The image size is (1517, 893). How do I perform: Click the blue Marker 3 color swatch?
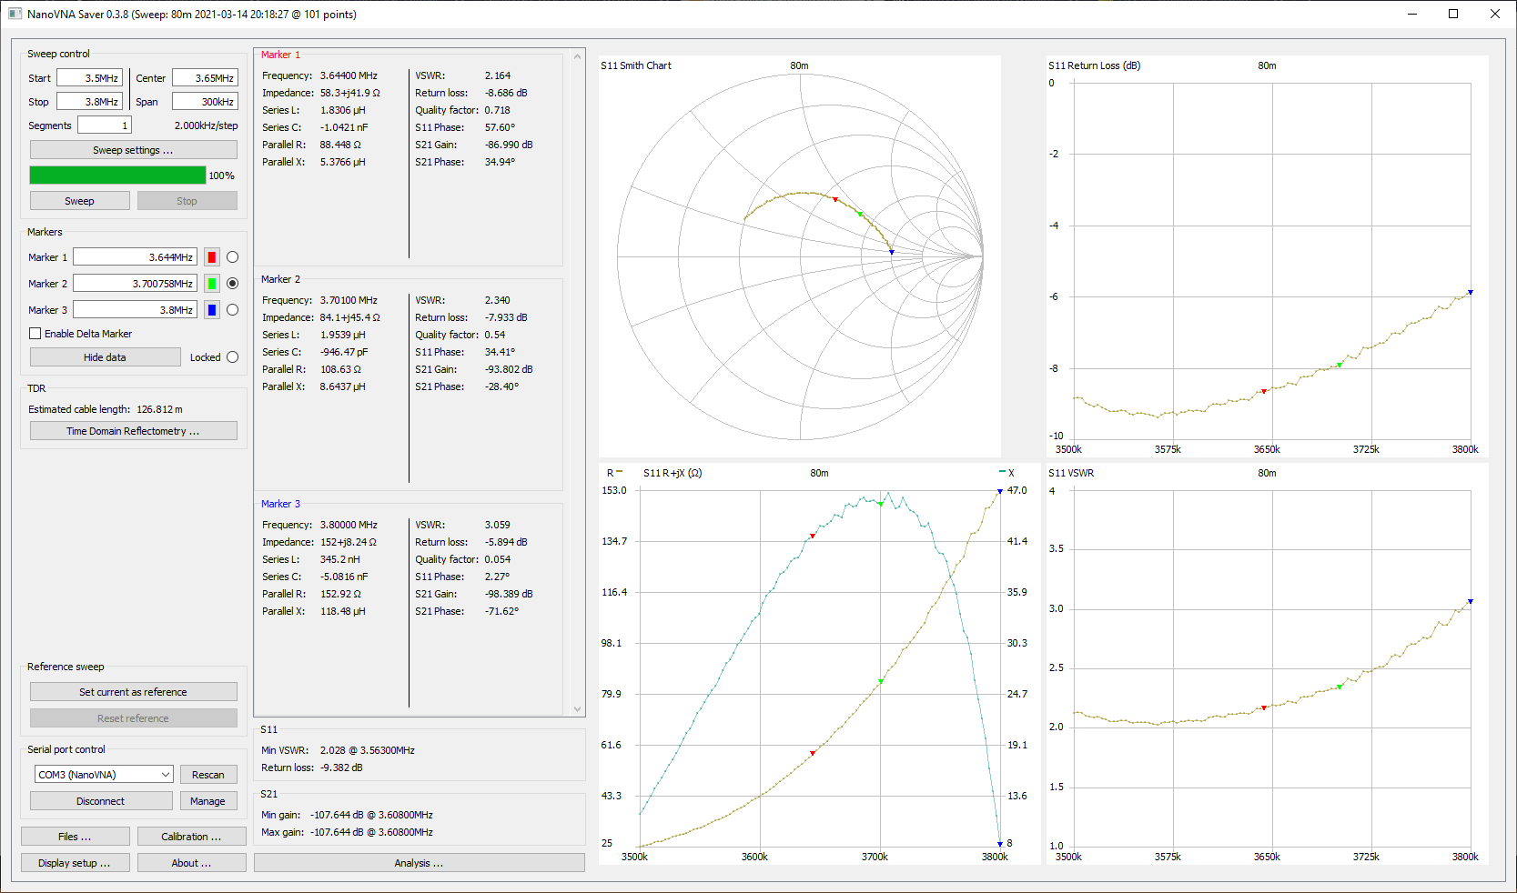pos(212,310)
